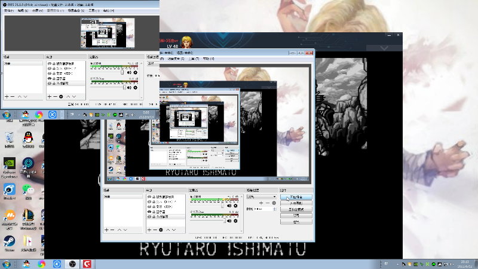Open 桌面音频 gear settings in center OBS mixer
478x269 pixels.
pos(235,206)
